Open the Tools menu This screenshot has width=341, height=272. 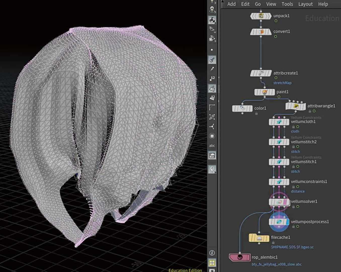pyautogui.click(x=287, y=4)
